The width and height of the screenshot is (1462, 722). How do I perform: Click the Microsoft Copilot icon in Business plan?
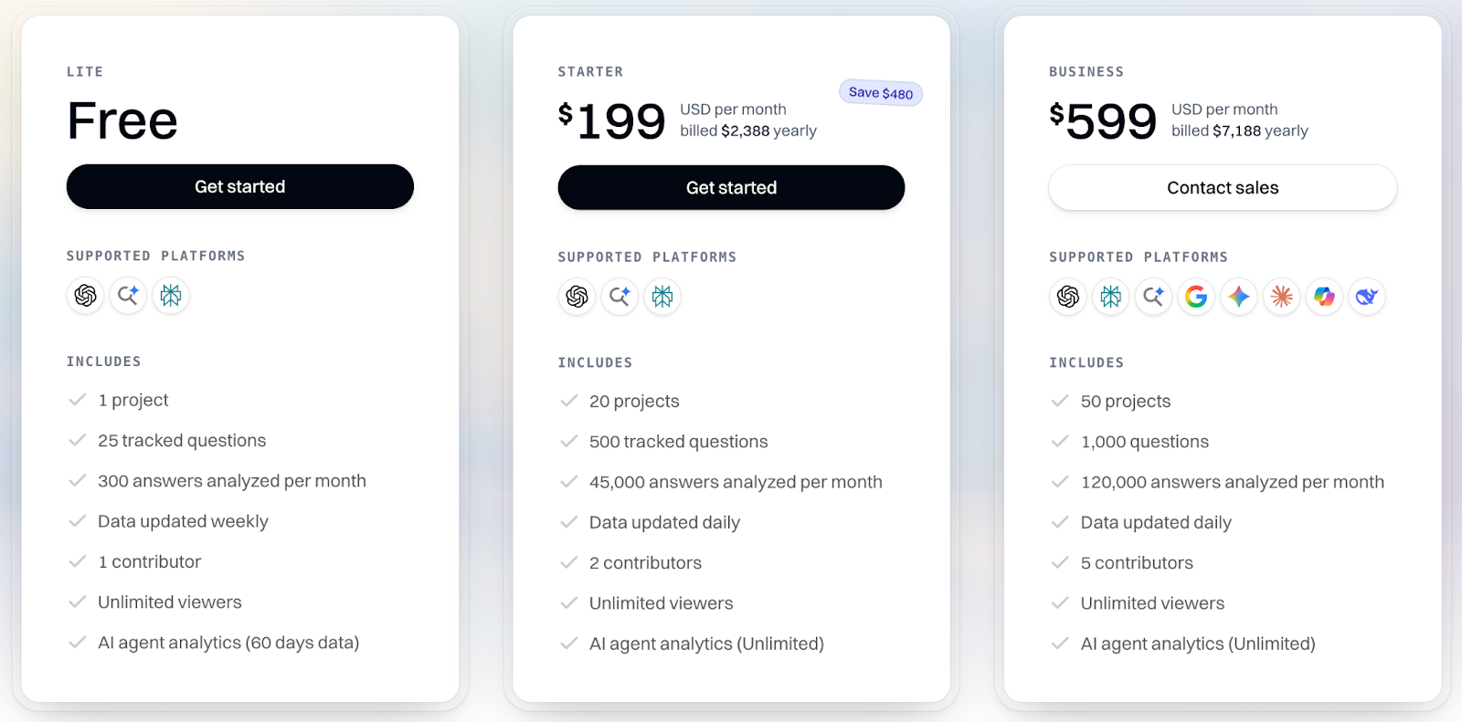point(1324,297)
